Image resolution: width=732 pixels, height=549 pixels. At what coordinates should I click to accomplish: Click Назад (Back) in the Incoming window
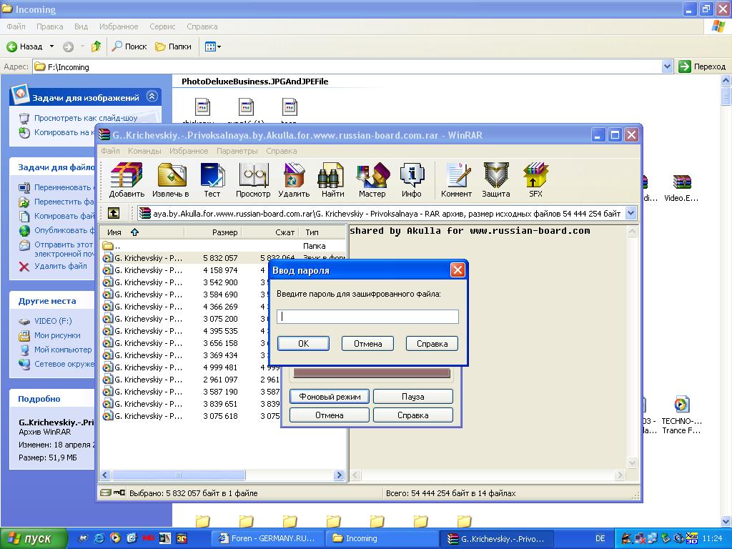pos(24,46)
